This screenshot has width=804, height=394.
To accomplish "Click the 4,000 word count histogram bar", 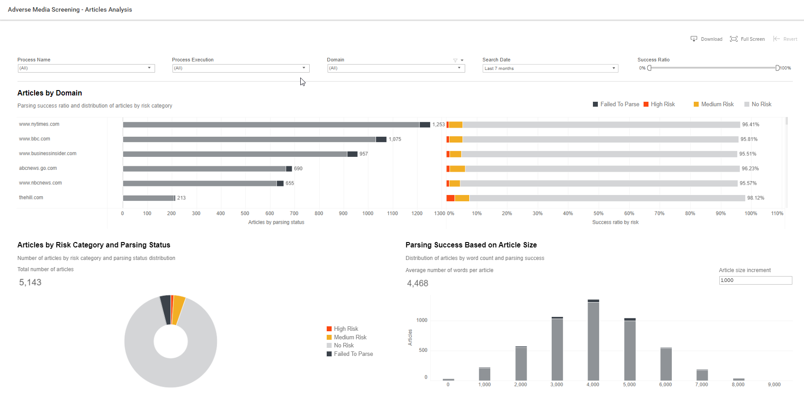I will 593,340.
